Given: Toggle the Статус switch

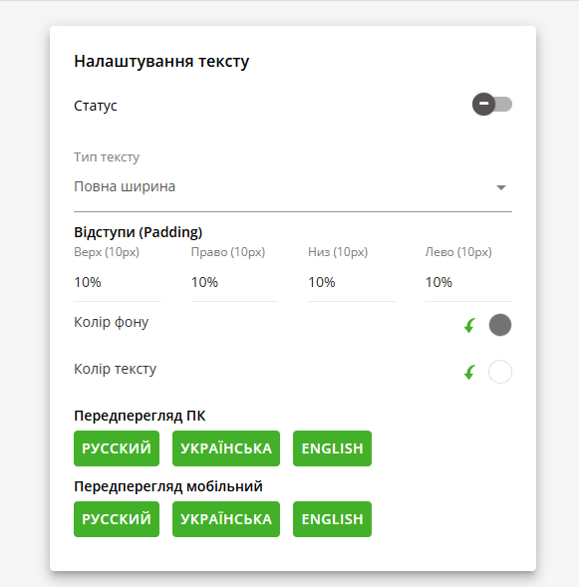Looking at the screenshot, I should 492,104.
